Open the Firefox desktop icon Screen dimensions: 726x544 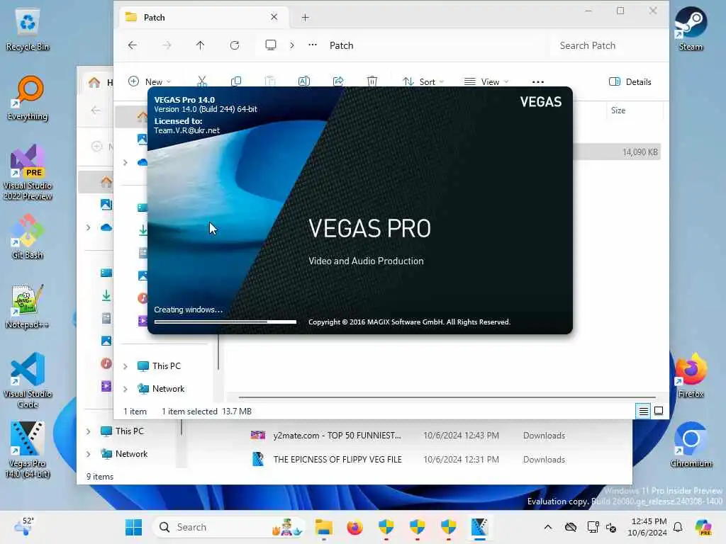[x=691, y=375]
